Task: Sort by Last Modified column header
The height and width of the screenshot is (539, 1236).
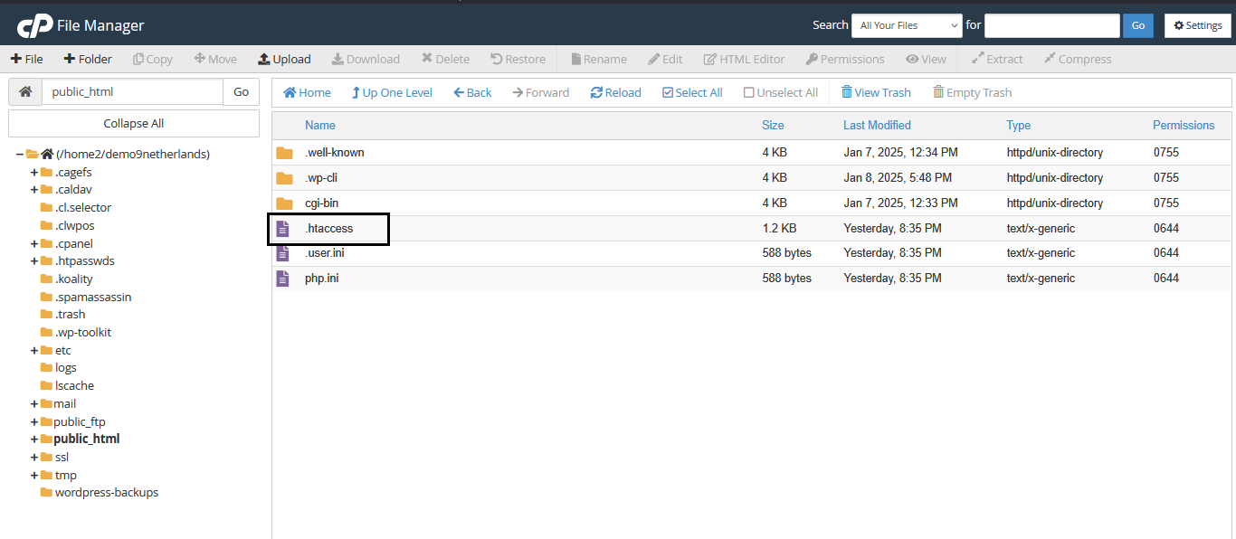Action: (x=877, y=125)
